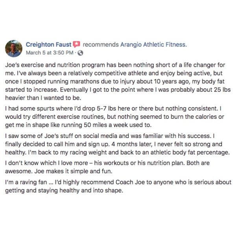Open Creighton Faust's profile picture
Screen dimensions: 236x236
click(x=14, y=49)
